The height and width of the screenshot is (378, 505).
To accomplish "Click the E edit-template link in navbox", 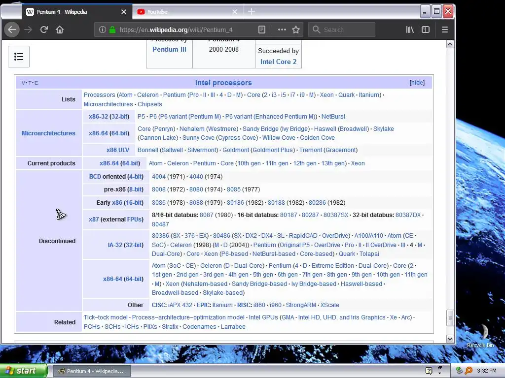I will 36,83.
